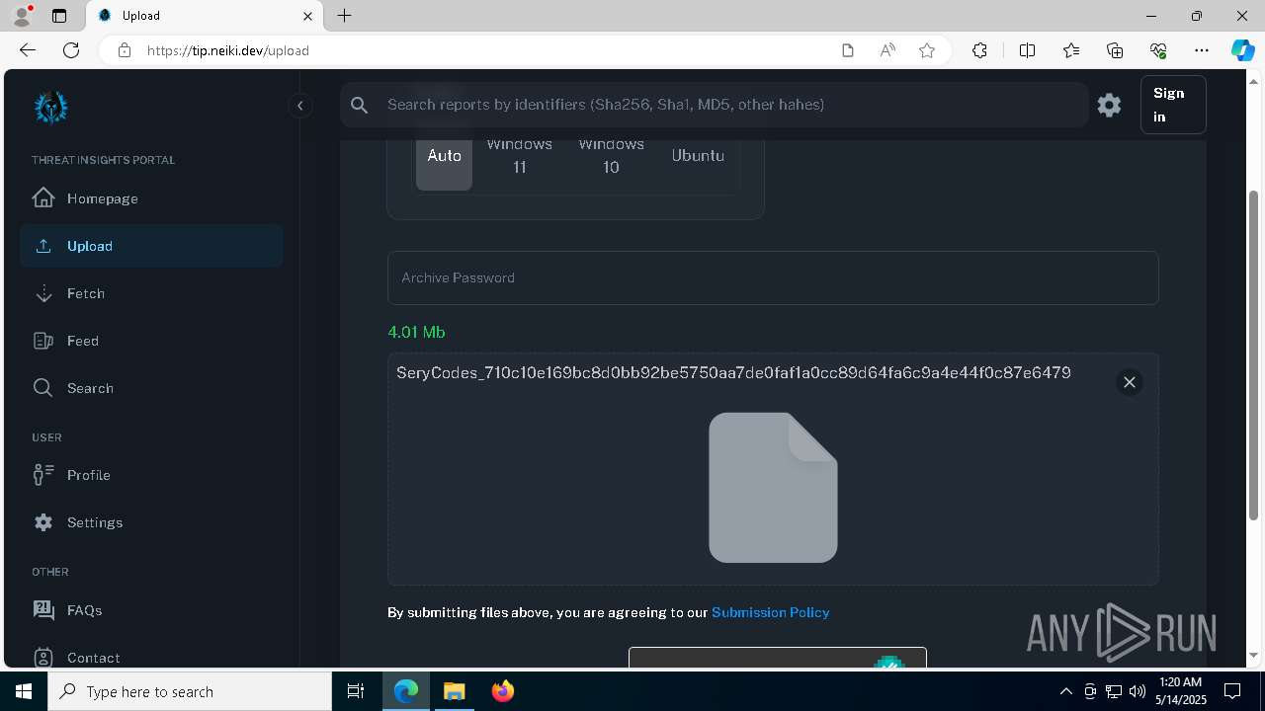Open Fetch page in sidebar
The height and width of the screenshot is (711, 1265).
[x=151, y=293]
